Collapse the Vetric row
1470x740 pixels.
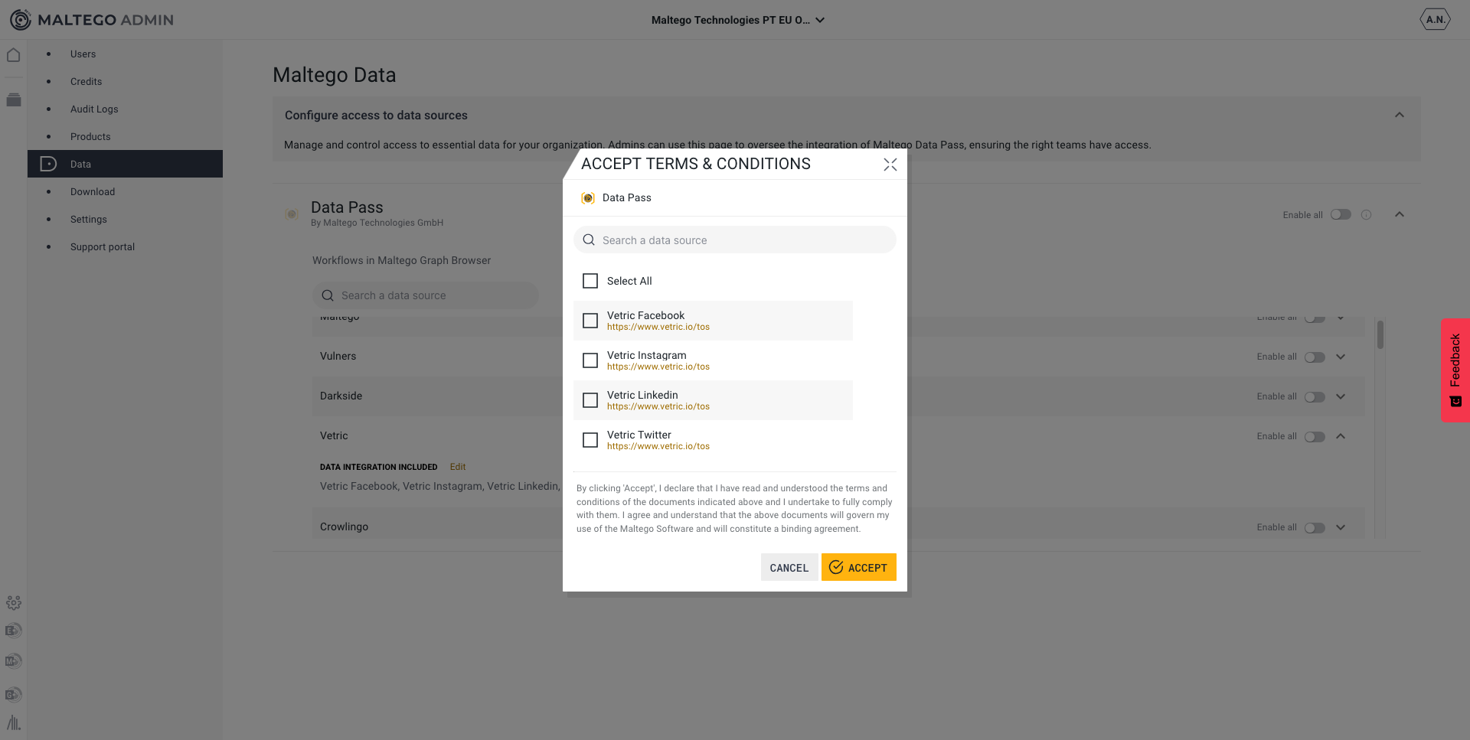[1341, 436]
